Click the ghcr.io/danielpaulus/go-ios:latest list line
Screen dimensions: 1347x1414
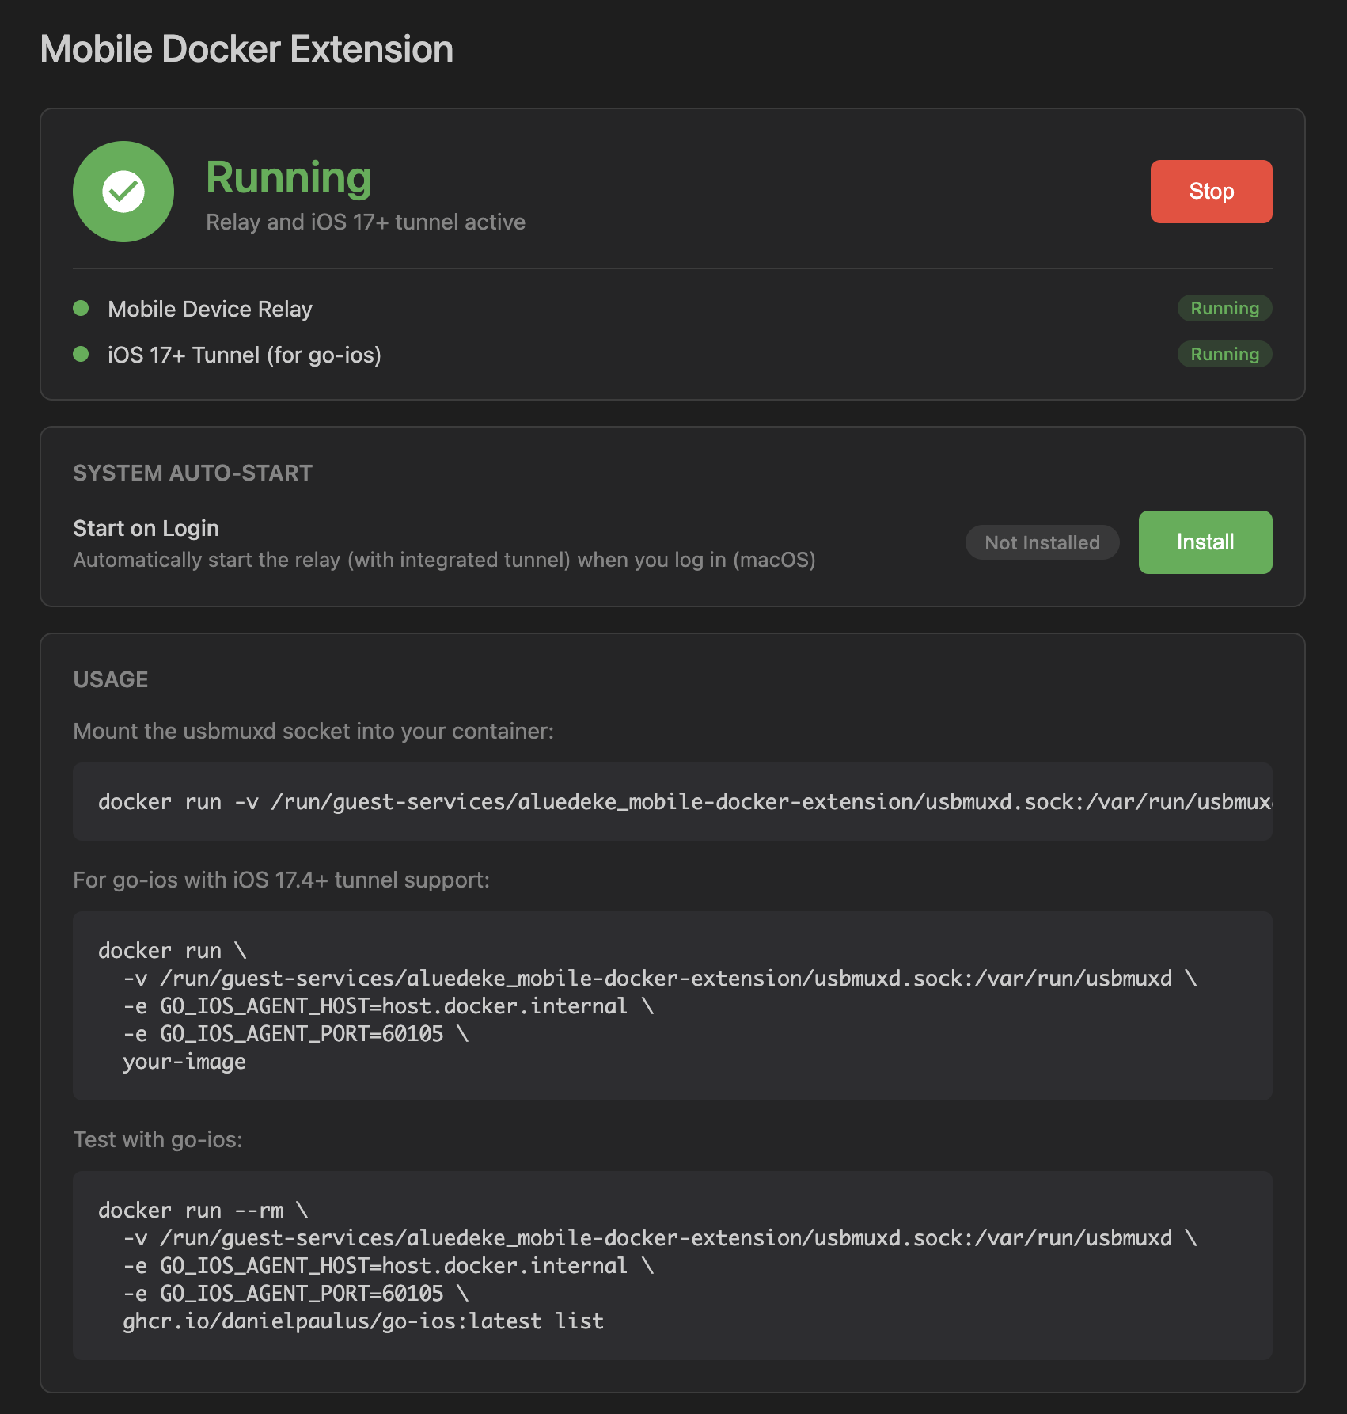click(x=363, y=1321)
